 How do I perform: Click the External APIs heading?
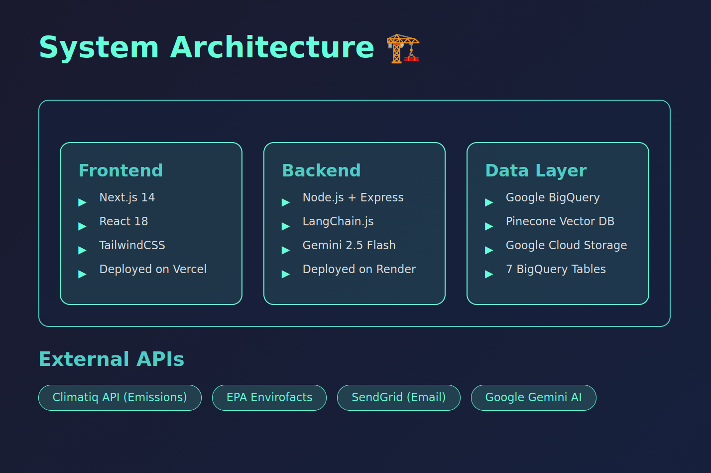point(112,359)
